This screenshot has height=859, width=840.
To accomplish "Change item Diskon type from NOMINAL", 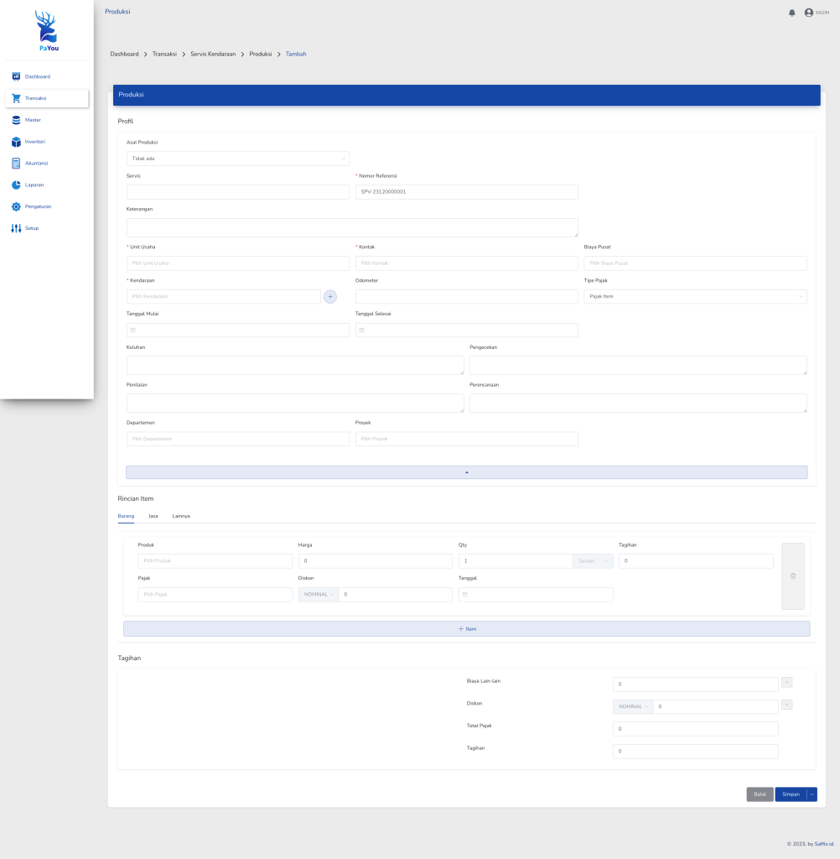I will [319, 595].
